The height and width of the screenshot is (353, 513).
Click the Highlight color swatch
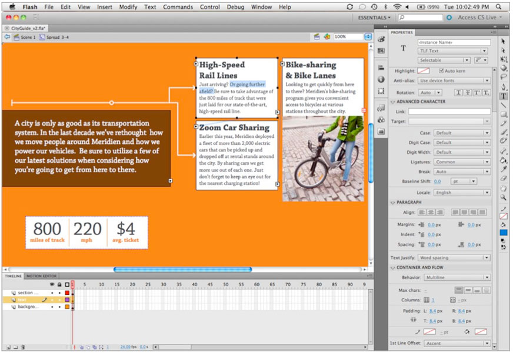click(x=423, y=70)
